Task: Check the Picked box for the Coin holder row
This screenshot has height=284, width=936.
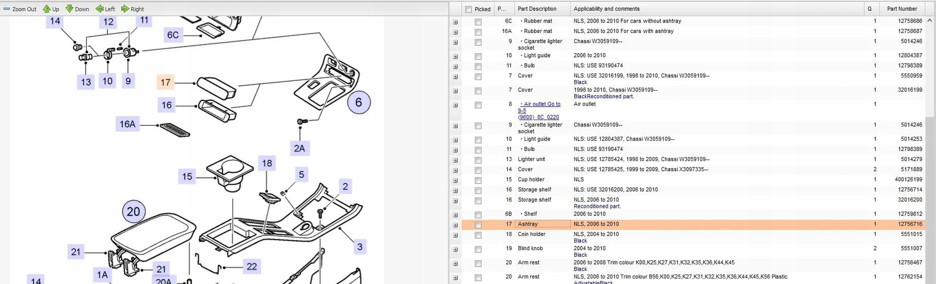Action: coord(478,235)
